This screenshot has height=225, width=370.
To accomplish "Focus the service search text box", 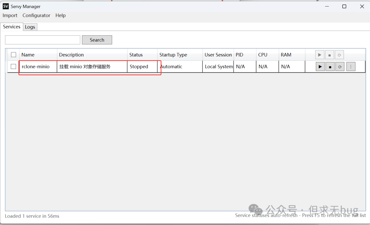I will [x=42, y=40].
